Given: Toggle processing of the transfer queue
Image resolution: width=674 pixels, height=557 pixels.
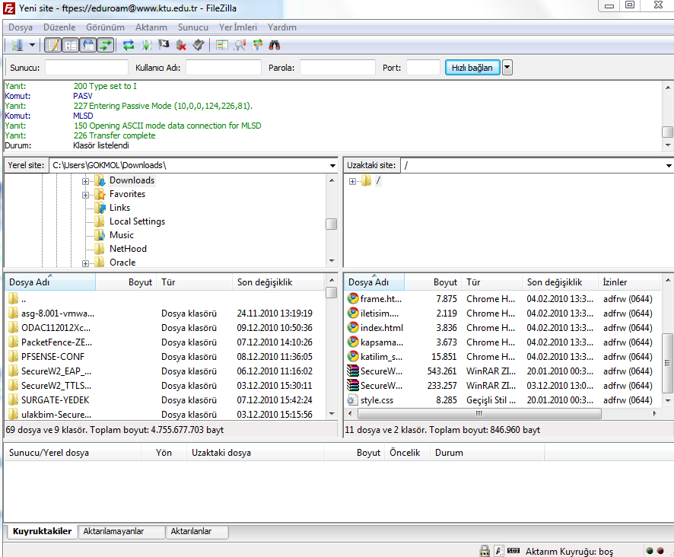Looking at the screenshot, I should click(x=146, y=45).
